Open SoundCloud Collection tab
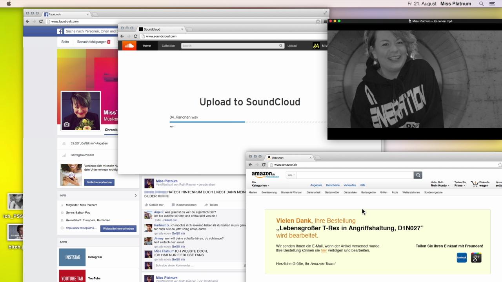This screenshot has height=282, width=502. point(168,45)
